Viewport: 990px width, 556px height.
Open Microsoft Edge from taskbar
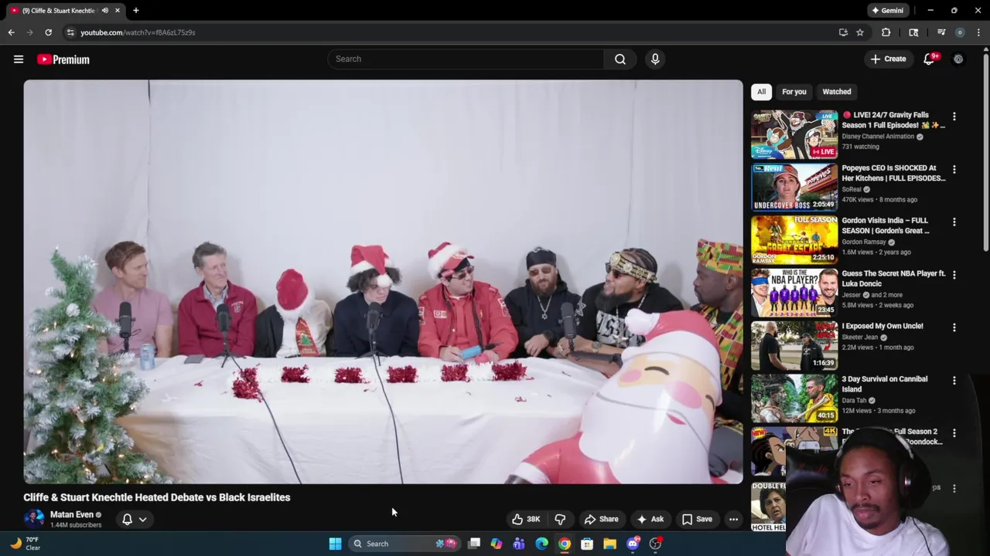[541, 544]
